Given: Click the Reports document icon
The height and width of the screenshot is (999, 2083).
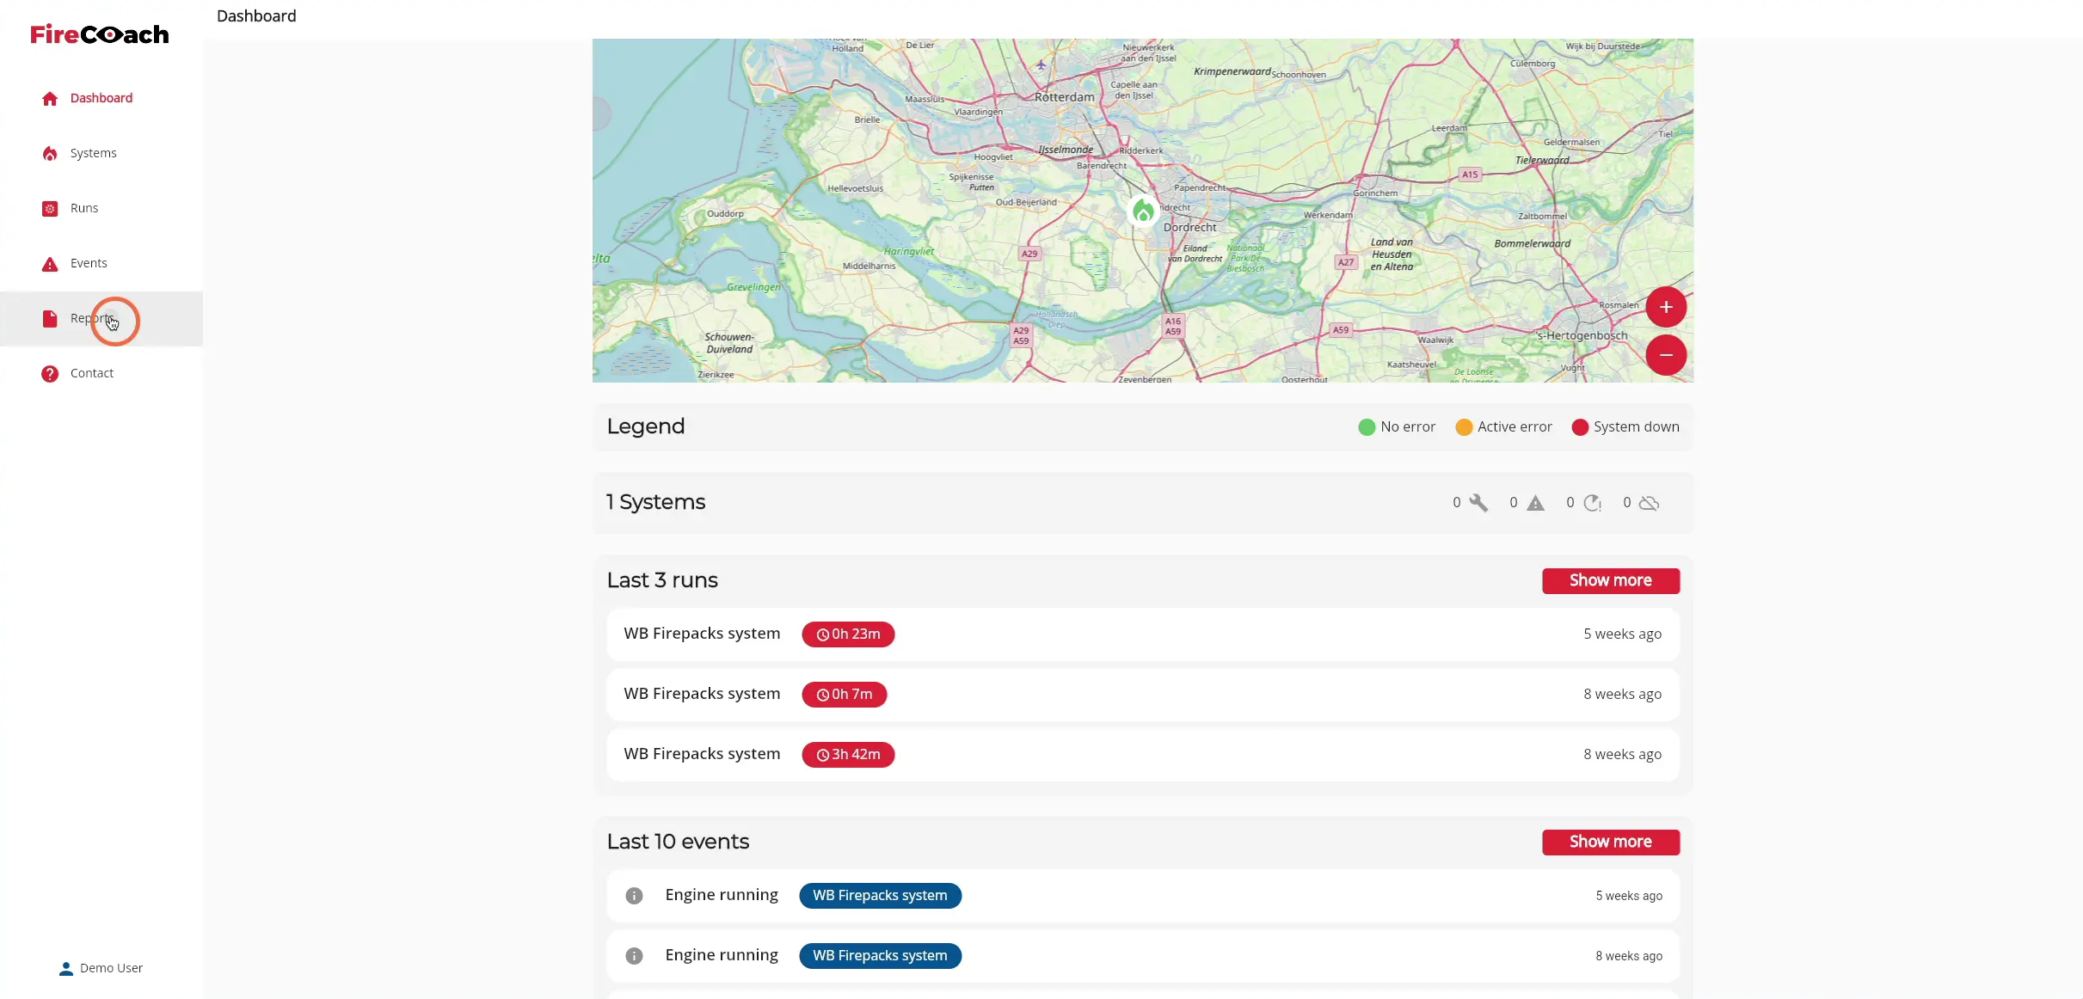Looking at the screenshot, I should [x=50, y=318].
